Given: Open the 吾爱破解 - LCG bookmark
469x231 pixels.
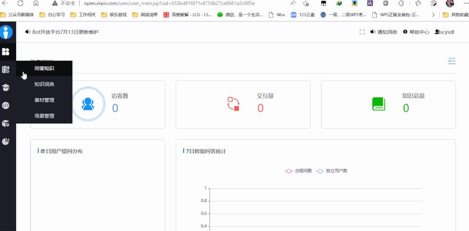Looking at the screenshot, I should (x=188, y=15).
